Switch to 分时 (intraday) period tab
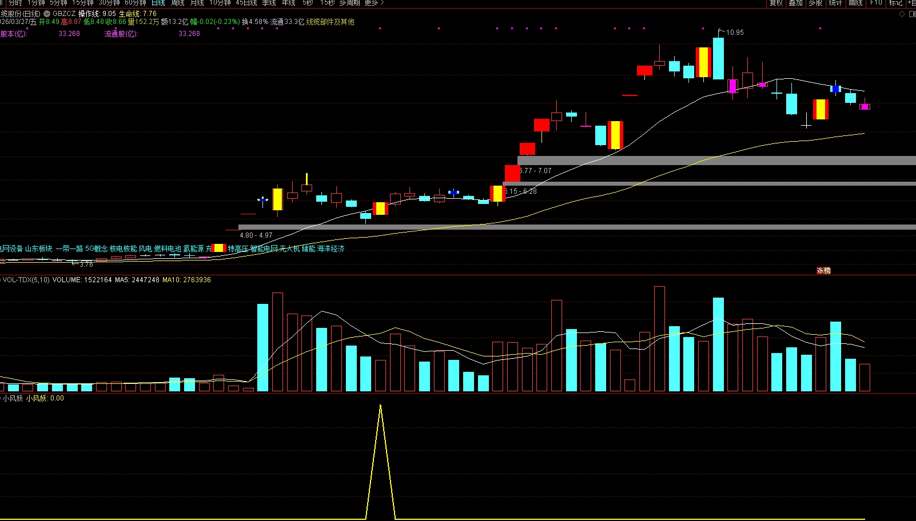 tap(15, 3)
